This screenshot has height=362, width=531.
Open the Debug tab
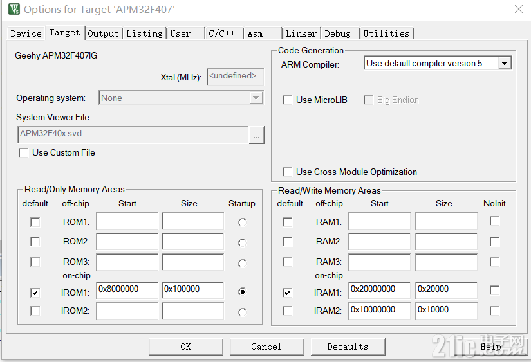click(340, 33)
